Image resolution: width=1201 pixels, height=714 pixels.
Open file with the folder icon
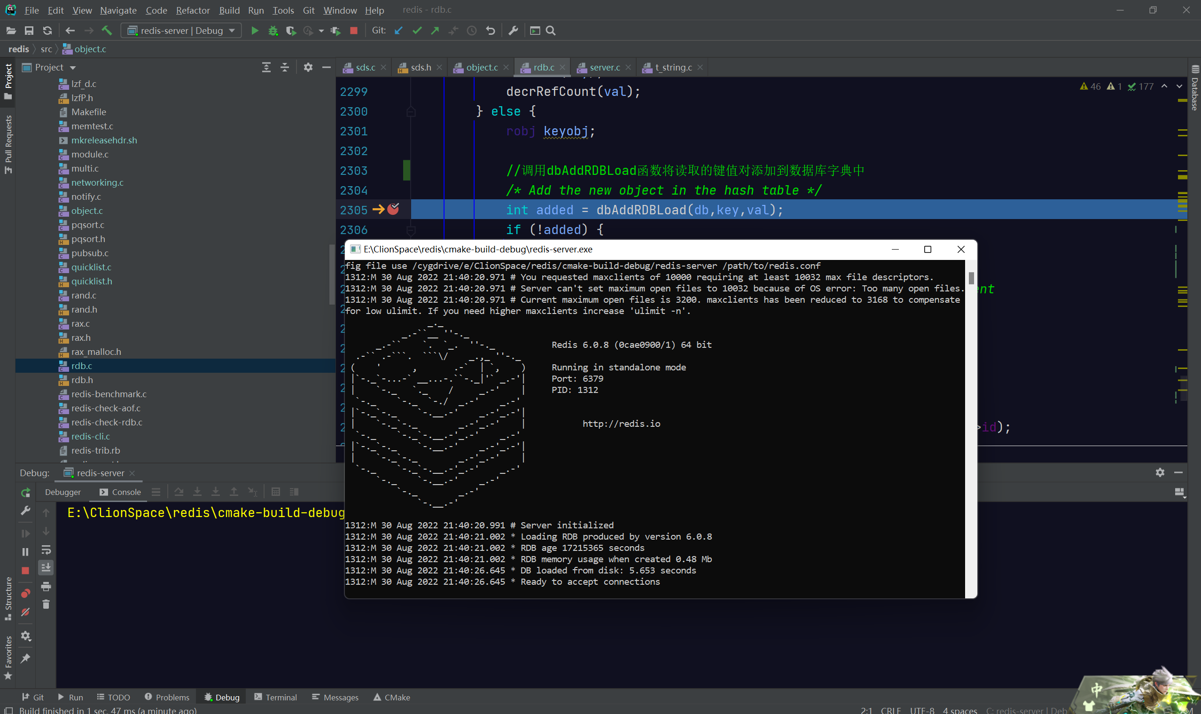tap(11, 31)
